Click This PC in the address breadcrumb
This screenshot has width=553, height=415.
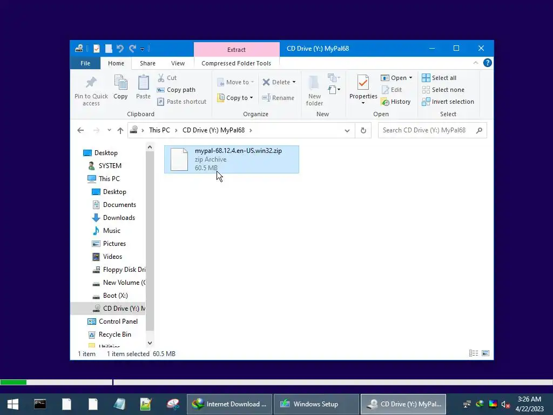point(159,130)
